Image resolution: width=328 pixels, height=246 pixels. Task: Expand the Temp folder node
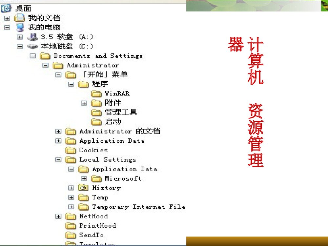pyautogui.click(x=71, y=197)
